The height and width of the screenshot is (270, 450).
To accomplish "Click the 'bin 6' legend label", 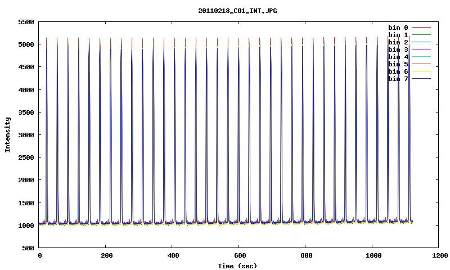I will tap(398, 71).
